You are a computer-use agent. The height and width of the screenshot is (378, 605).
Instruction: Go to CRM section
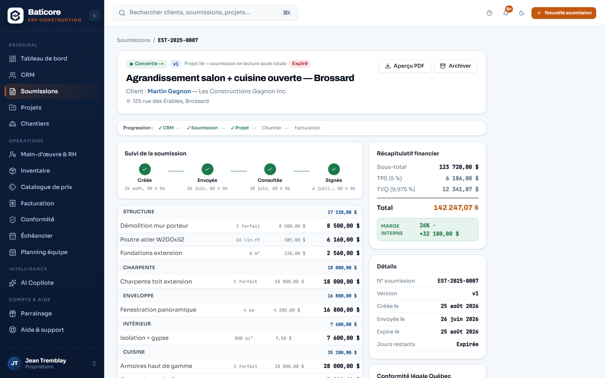pos(52,75)
